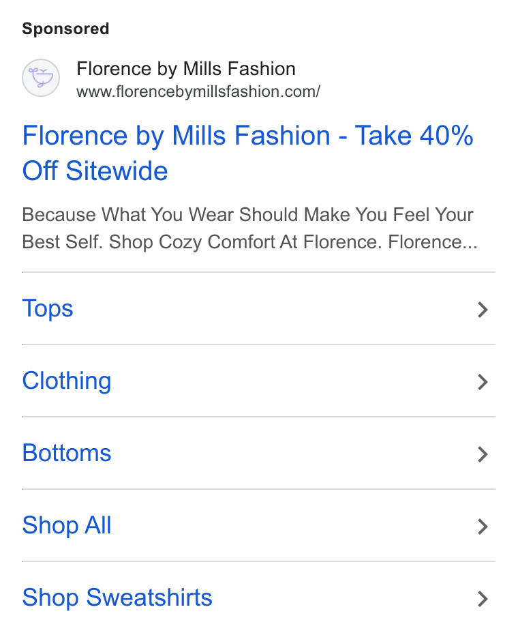Click the 'Off Sitewide' headline line
Viewport: 518px width, 633px height.
[x=95, y=171]
